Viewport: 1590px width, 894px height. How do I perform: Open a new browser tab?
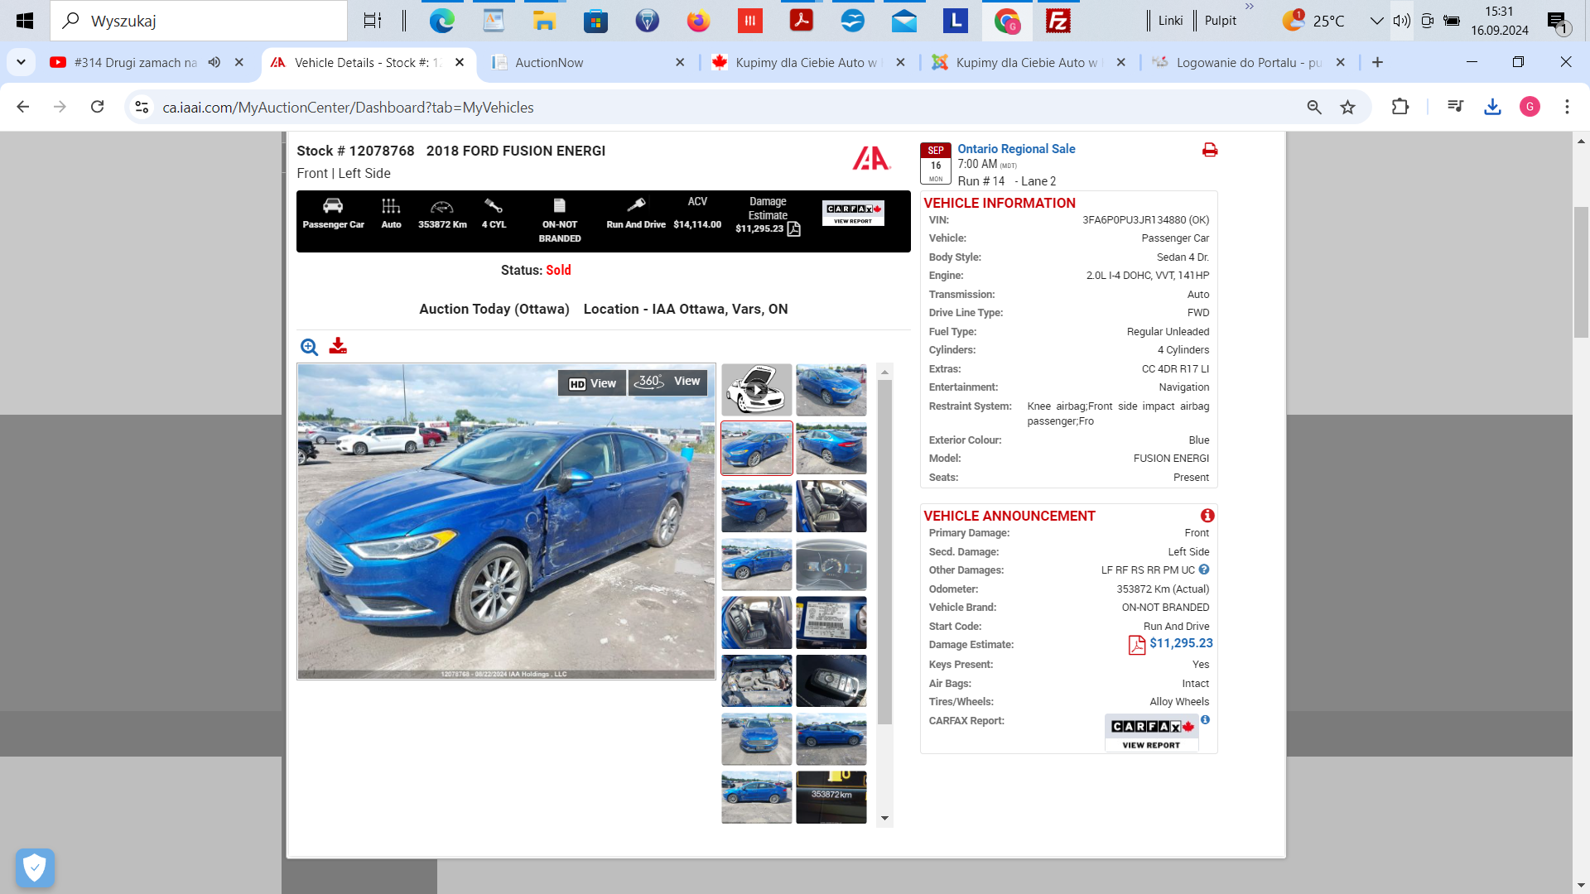[x=1377, y=62]
